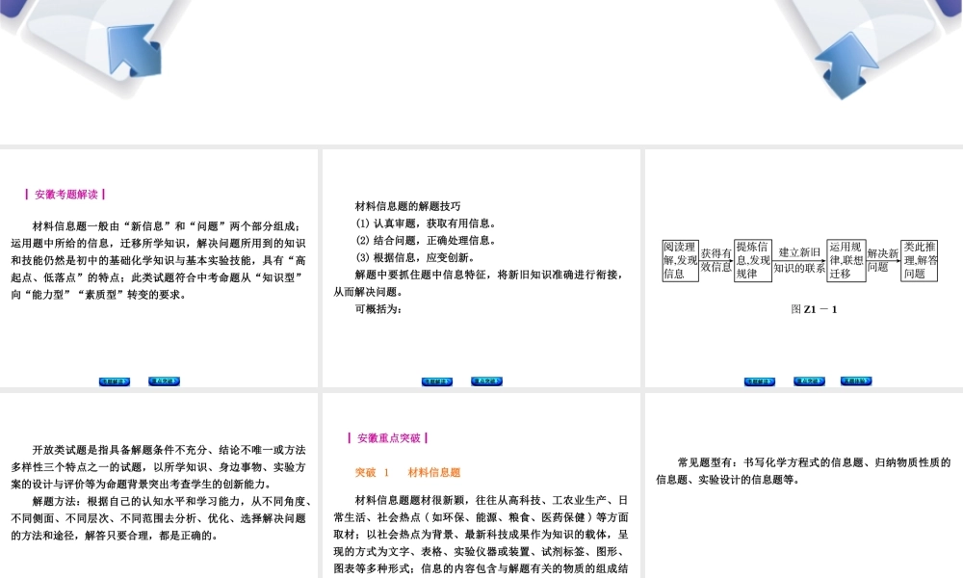Click the 获得有效信息 arrow label
Viewport: 963px width, 578px height.
coord(716,260)
